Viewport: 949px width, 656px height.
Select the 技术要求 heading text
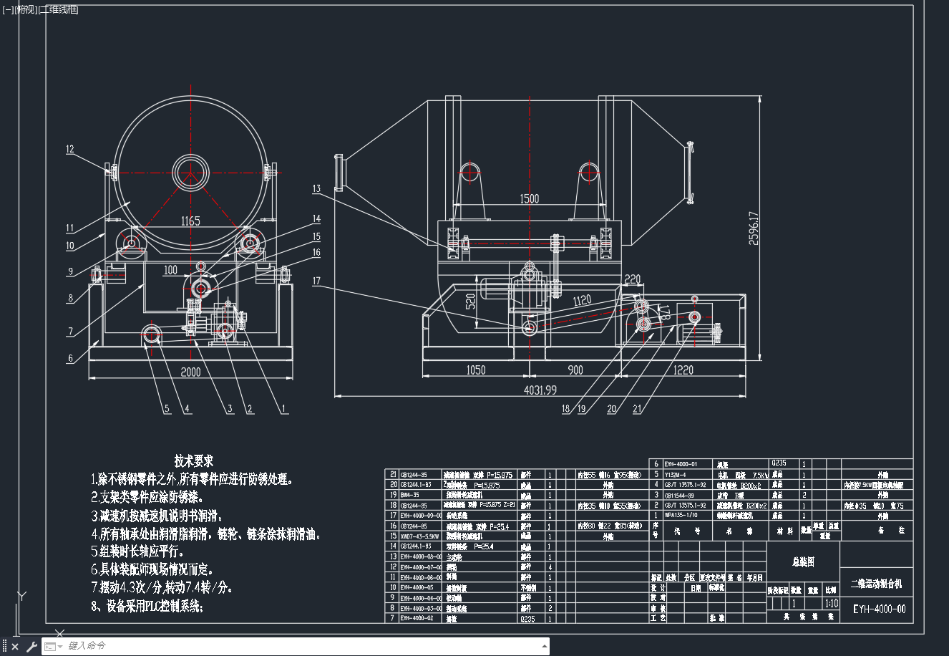click(x=194, y=461)
